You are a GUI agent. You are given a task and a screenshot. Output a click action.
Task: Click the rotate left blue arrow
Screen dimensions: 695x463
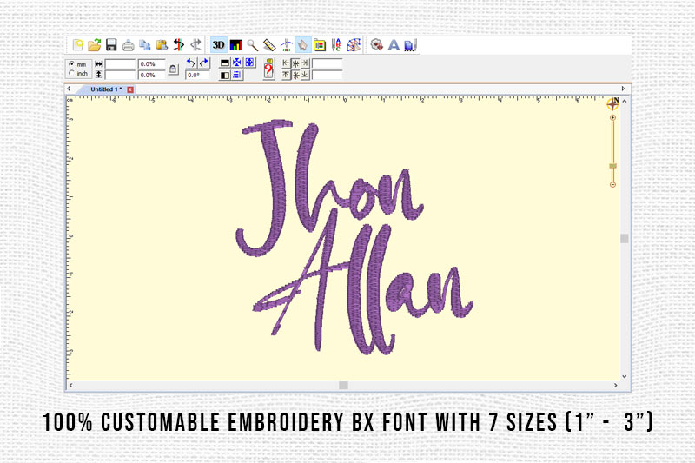tap(191, 63)
